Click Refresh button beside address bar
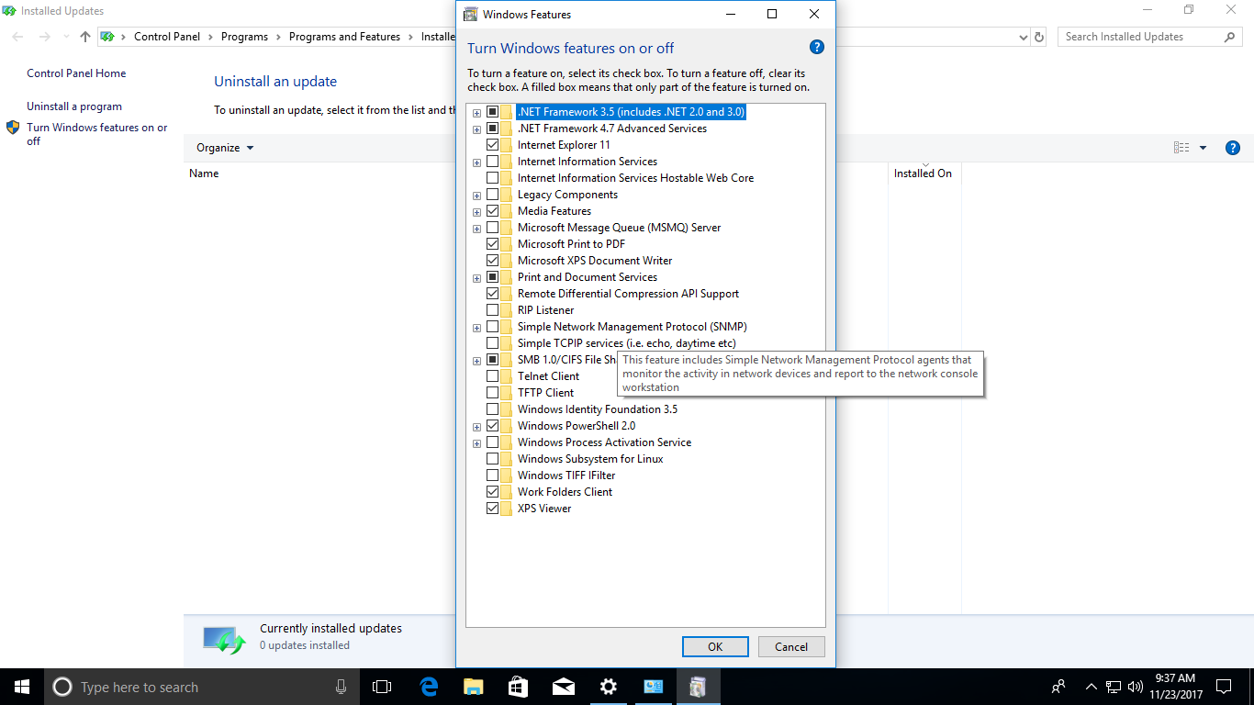This screenshot has height=705, width=1254. point(1039,37)
